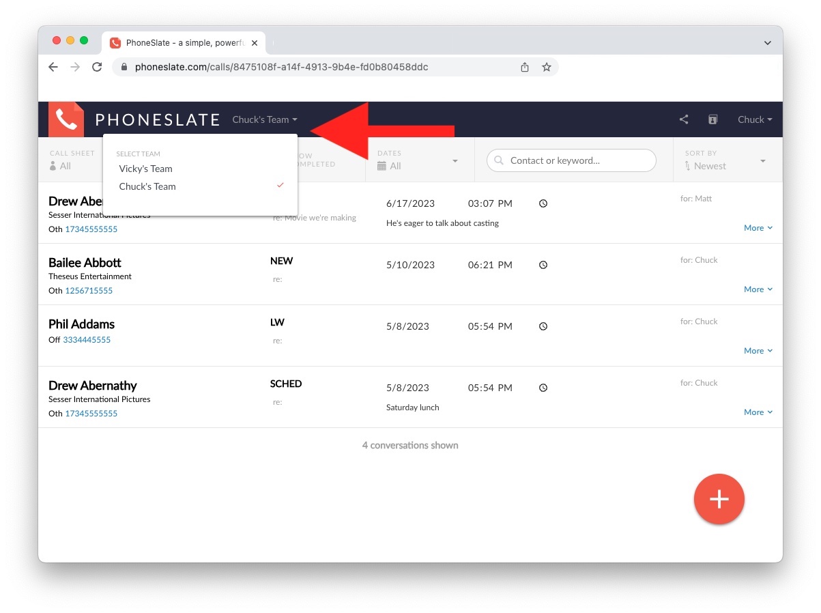Click date 6/17/2023
This screenshot has width=821, height=613.
pyautogui.click(x=410, y=203)
